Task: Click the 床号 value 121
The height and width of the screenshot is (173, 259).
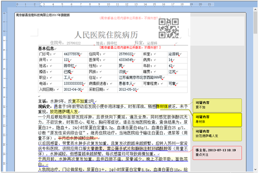Action: pyautogui.click(x=66, y=60)
